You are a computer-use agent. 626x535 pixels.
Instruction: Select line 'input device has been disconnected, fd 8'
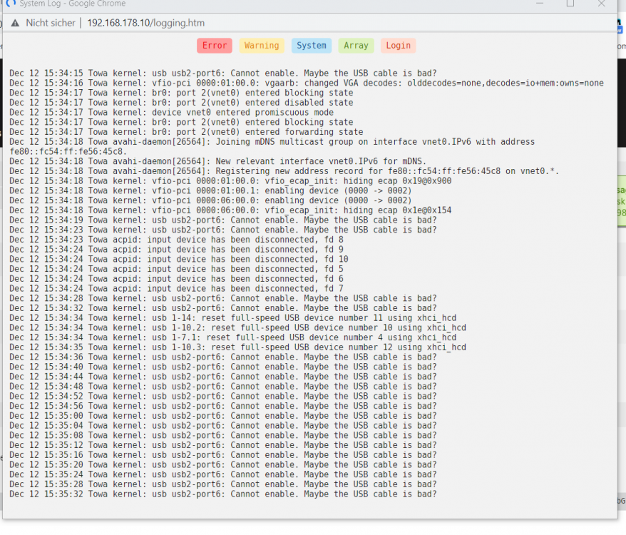click(176, 240)
